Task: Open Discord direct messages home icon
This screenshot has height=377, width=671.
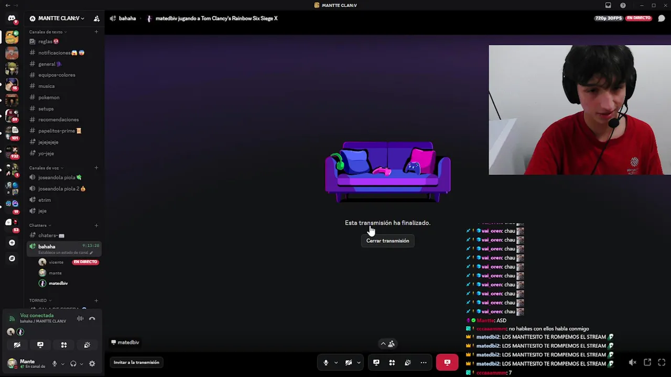Action: pos(12,18)
